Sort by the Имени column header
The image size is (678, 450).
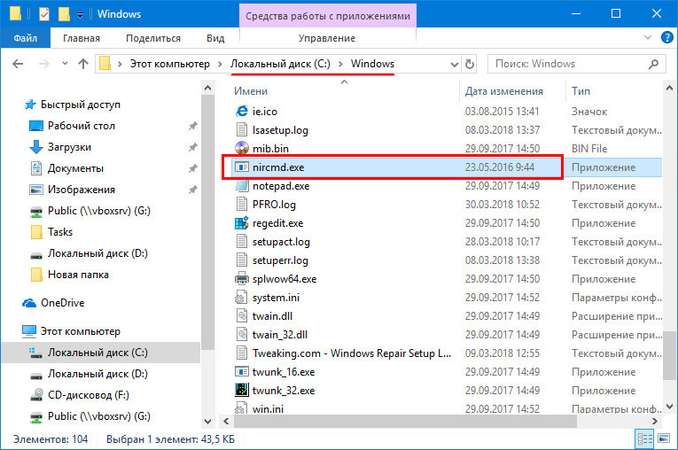pyautogui.click(x=251, y=91)
